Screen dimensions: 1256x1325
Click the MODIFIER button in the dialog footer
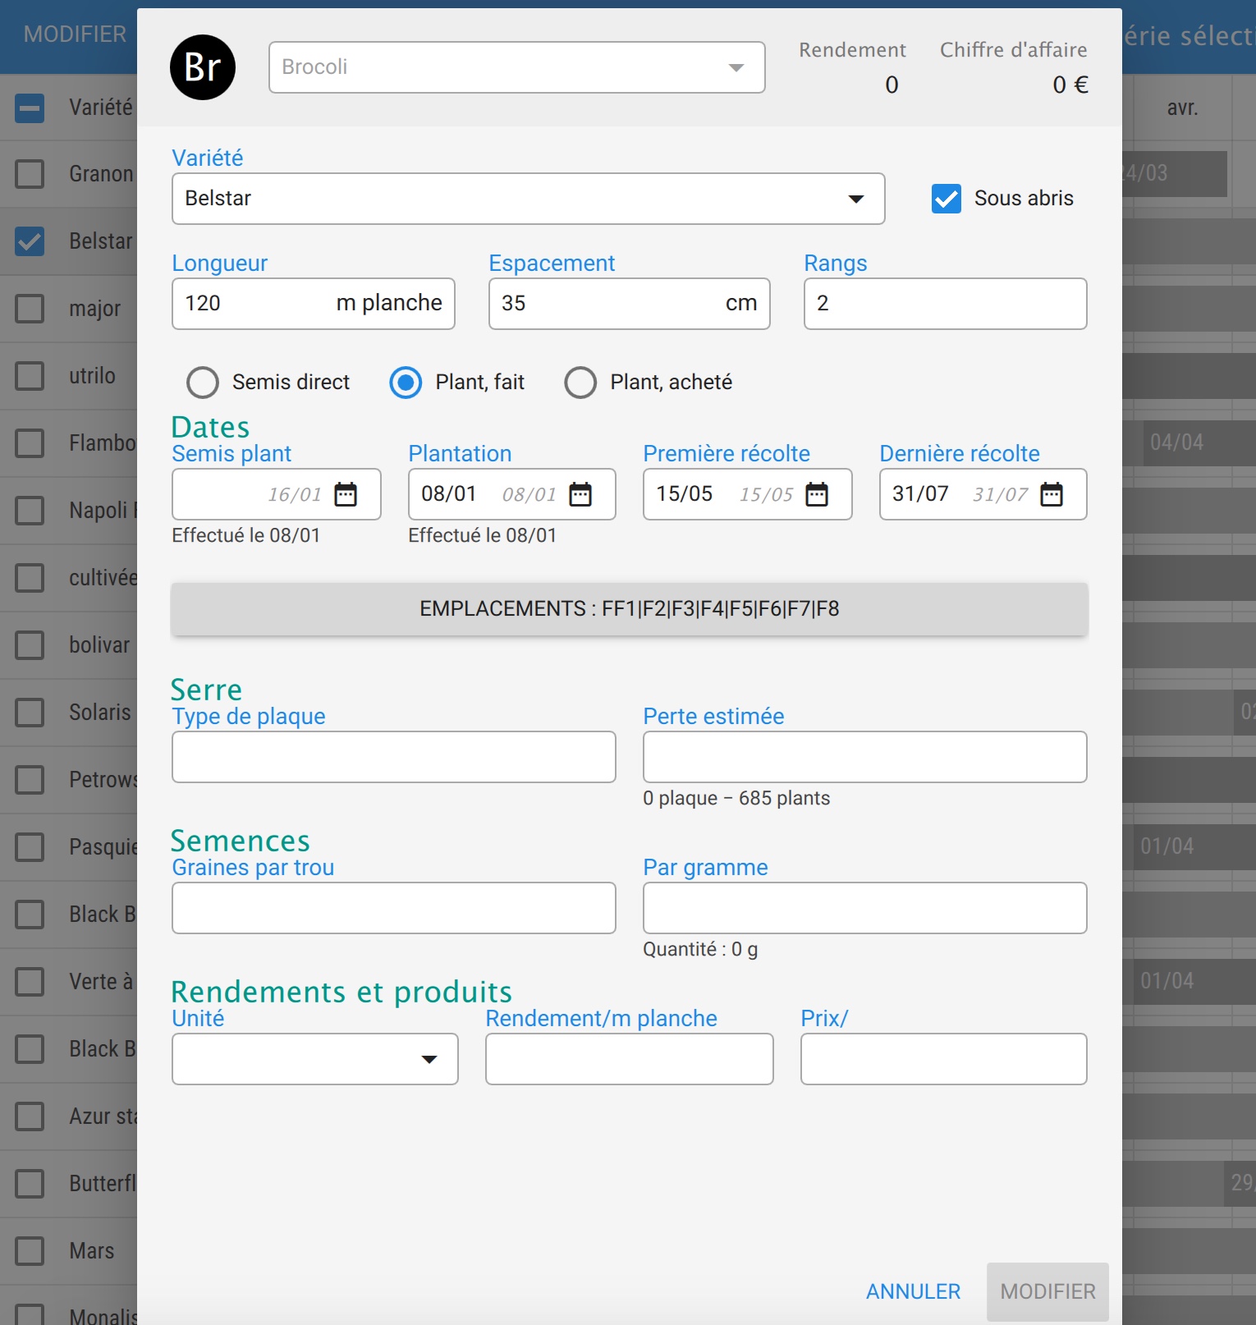pyautogui.click(x=1047, y=1291)
